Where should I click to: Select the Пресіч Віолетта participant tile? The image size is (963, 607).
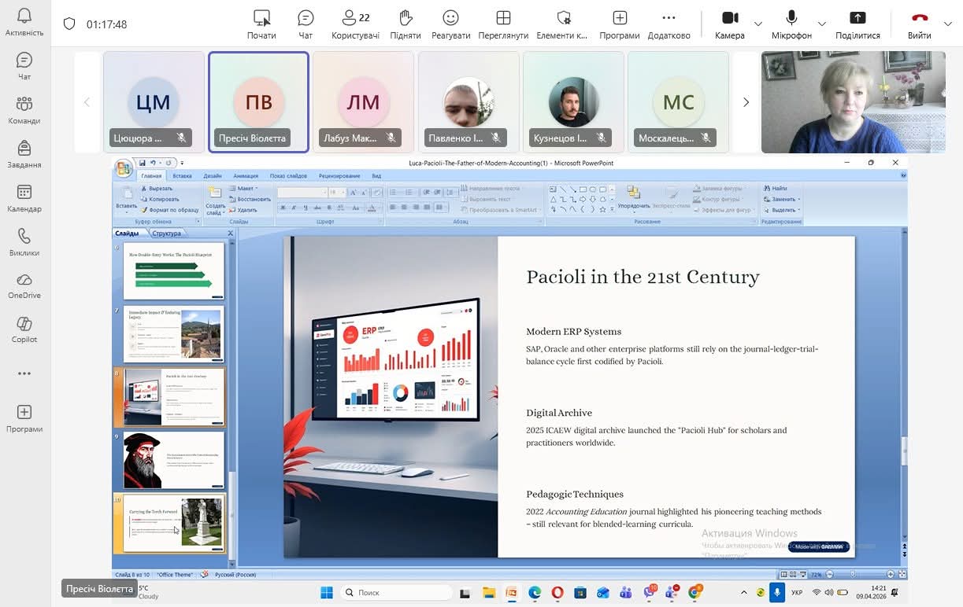(x=258, y=101)
